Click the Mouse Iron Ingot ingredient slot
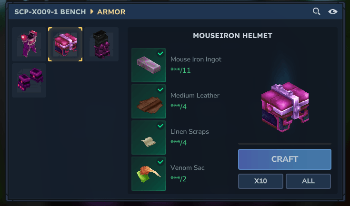This screenshot has width=350, height=206. 149,65
